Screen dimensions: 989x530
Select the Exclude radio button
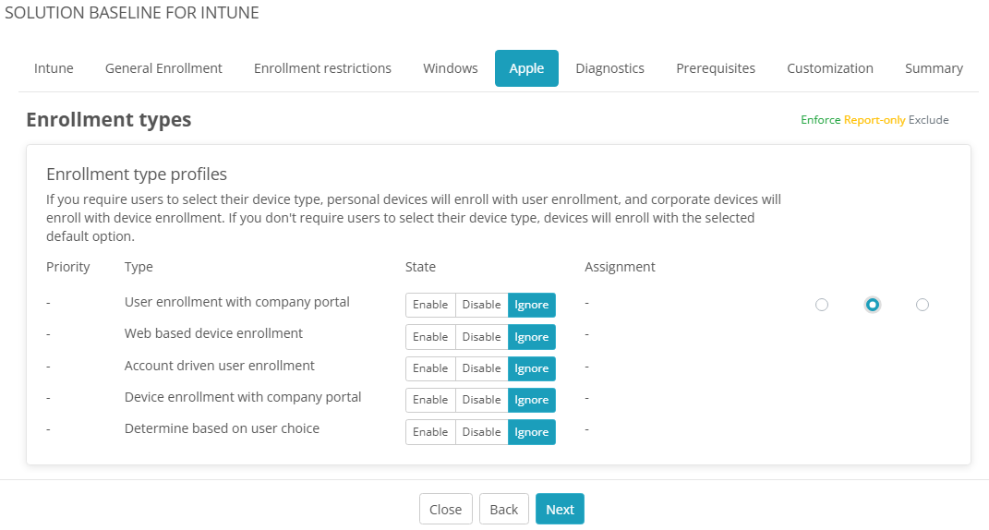pyautogui.click(x=923, y=305)
